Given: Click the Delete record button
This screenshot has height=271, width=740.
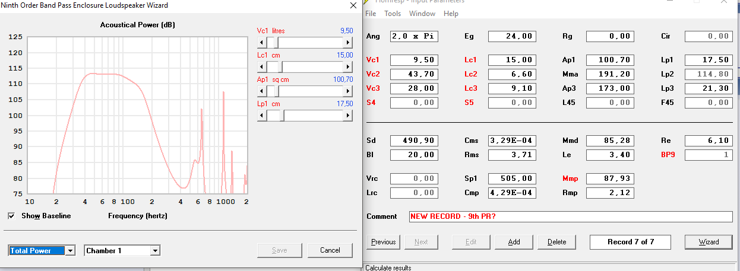Looking at the screenshot, I should pyautogui.click(x=557, y=242).
